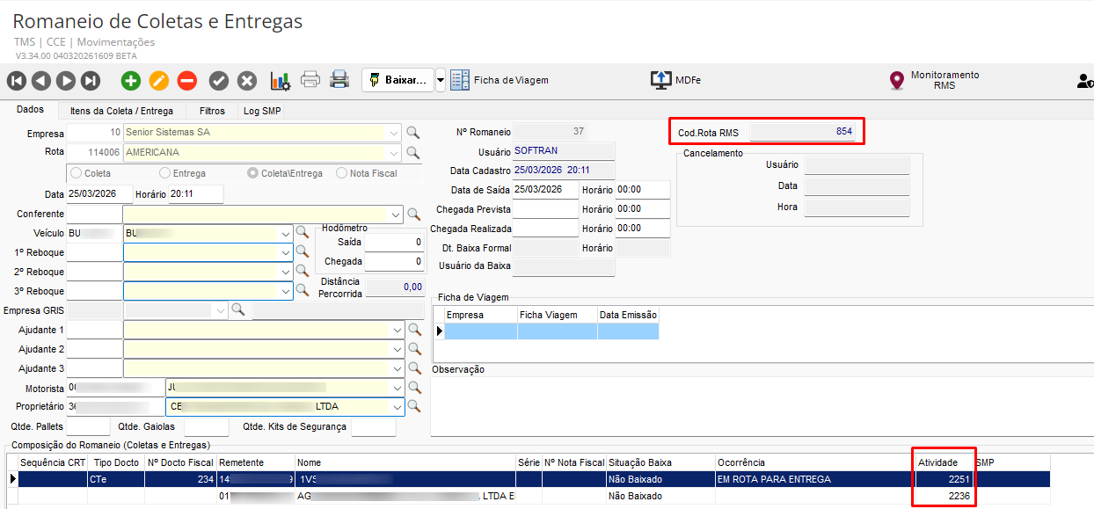Open the chart report settings icon
Screen dimensions: 1094x509
click(280, 81)
